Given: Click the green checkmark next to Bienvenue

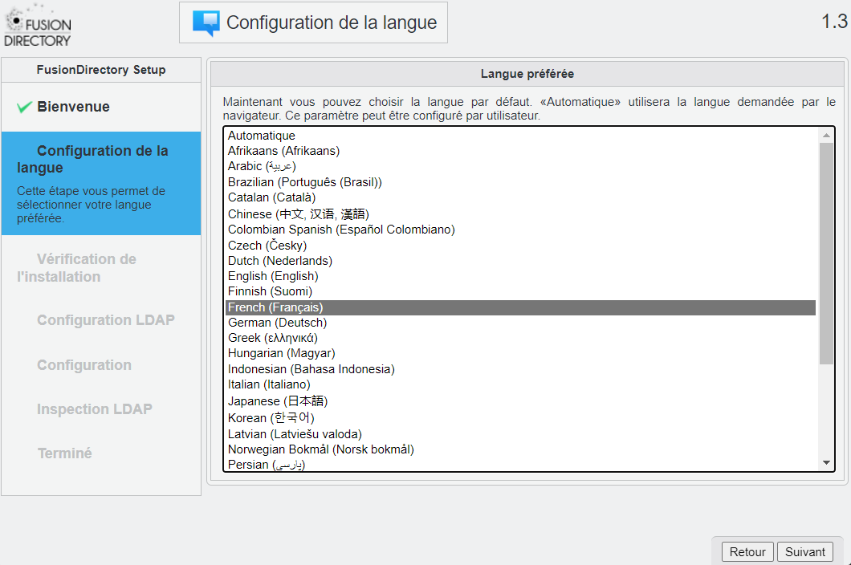Looking at the screenshot, I should pyautogui.click(x=24, y=108).
